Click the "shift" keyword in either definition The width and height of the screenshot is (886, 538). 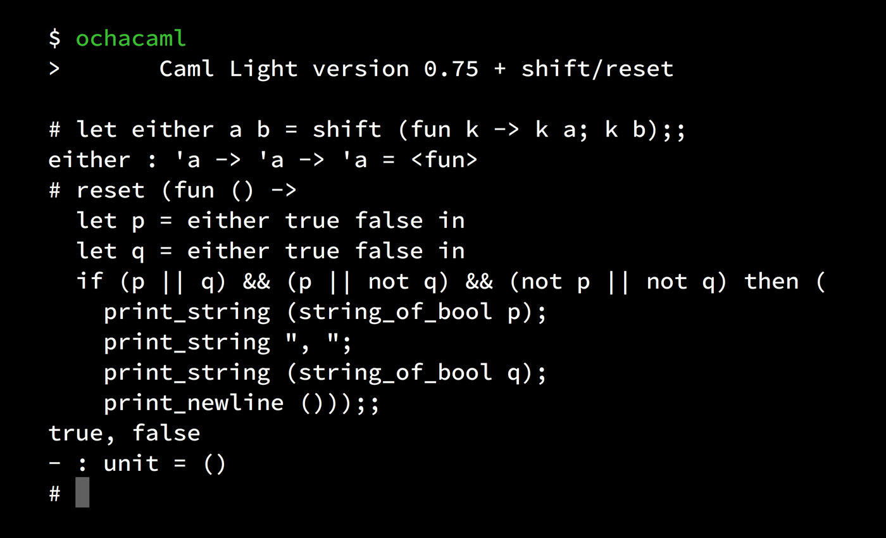coord(347,129)
